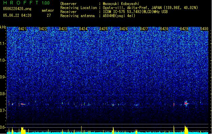Click the 0.7 kHz axis label

(x=3, y=111)
